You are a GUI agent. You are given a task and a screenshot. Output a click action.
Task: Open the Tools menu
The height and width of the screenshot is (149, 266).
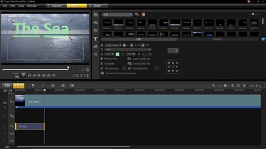tap(21, 6)
